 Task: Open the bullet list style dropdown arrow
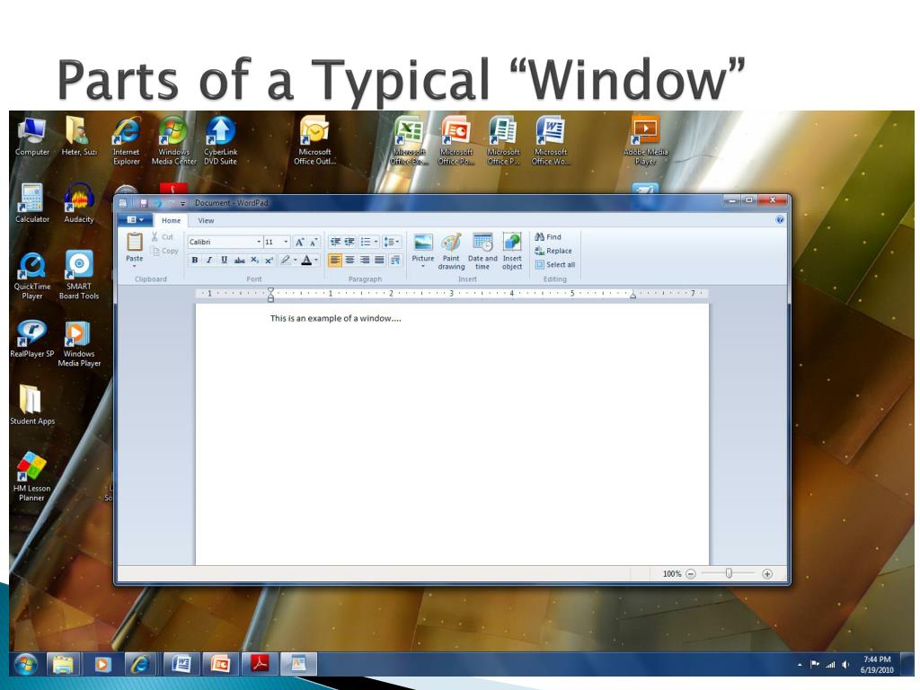click(376, 242)
